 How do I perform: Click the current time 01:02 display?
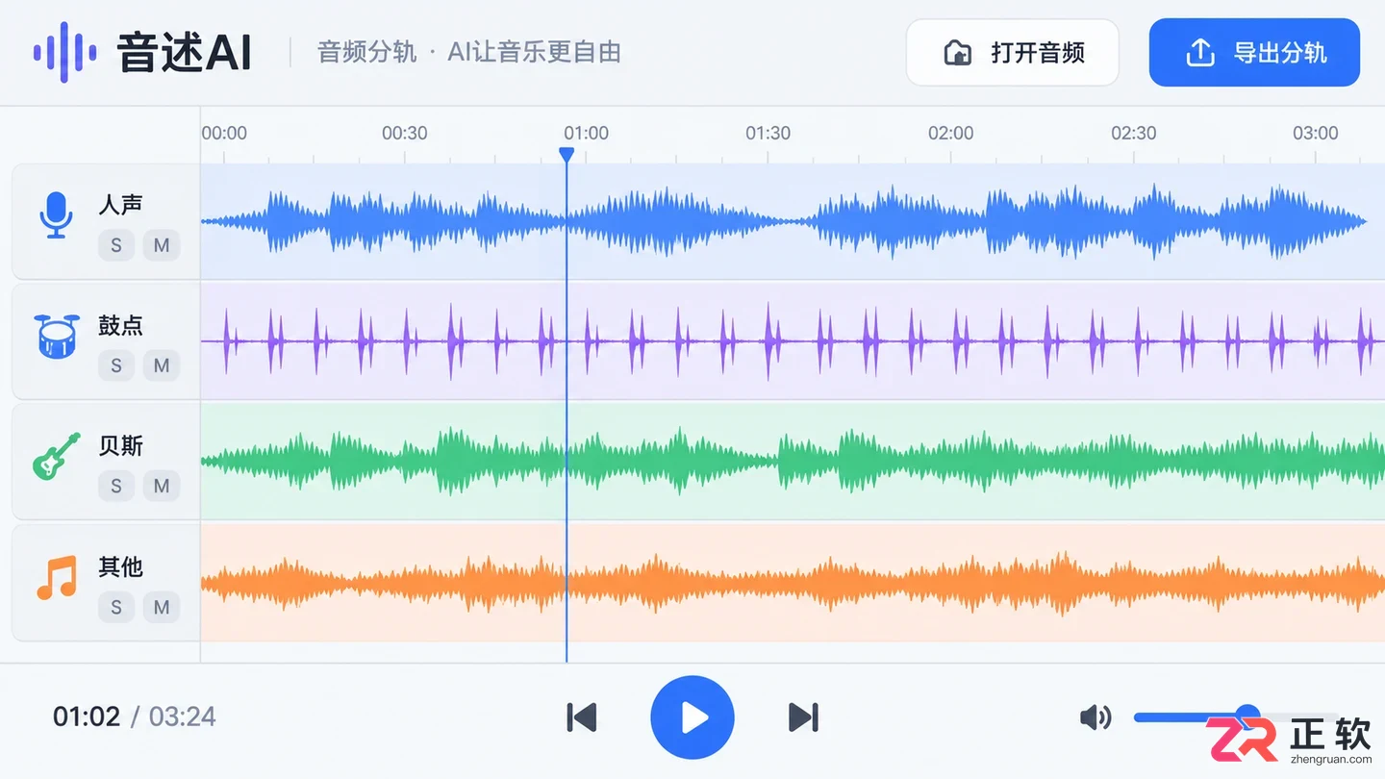coord(87,716)
